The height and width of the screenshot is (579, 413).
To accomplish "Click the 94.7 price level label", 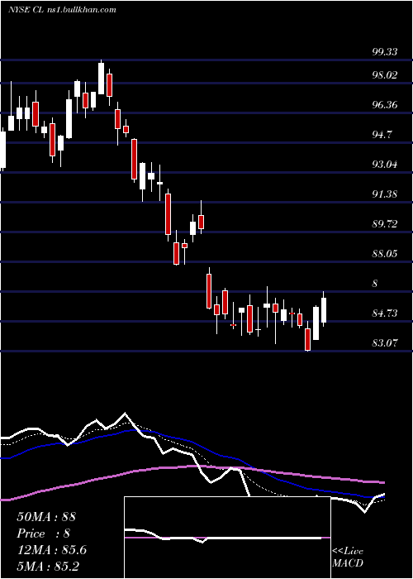I will [x=382, y=135].
